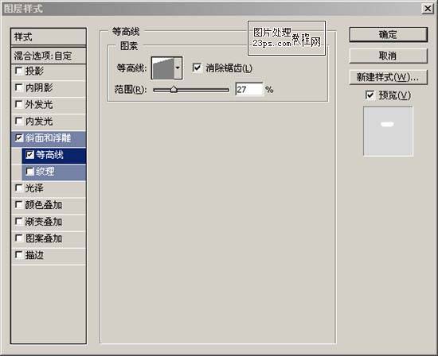The image size is (438, 356).
Task: Enable the 投影 drop shadow checkbox
Action: [19, 71]
